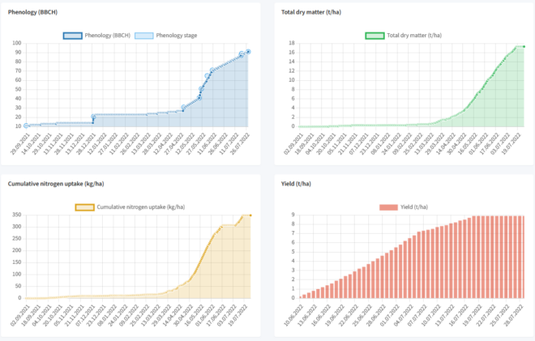Click the 350 value on nitrogen uptake y-axis
The image size is (535, 341).
[17, 215]
